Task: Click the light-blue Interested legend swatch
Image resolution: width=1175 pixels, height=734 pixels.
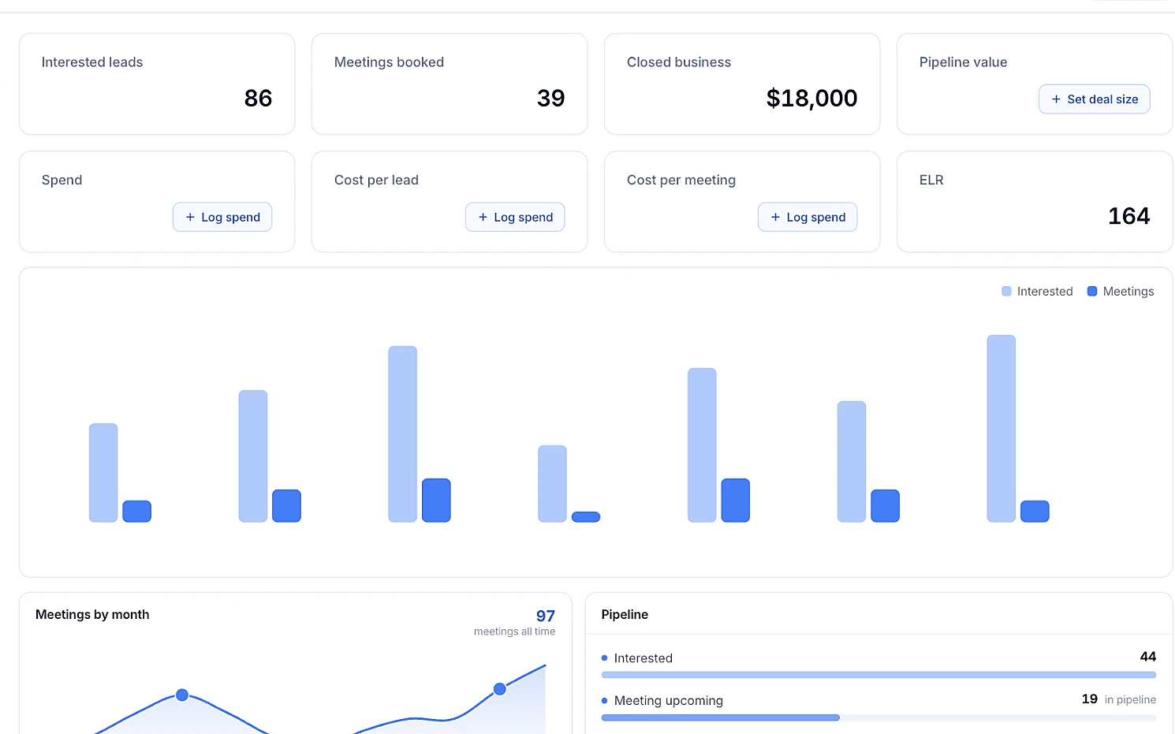Action: [x=1006, y=292]
